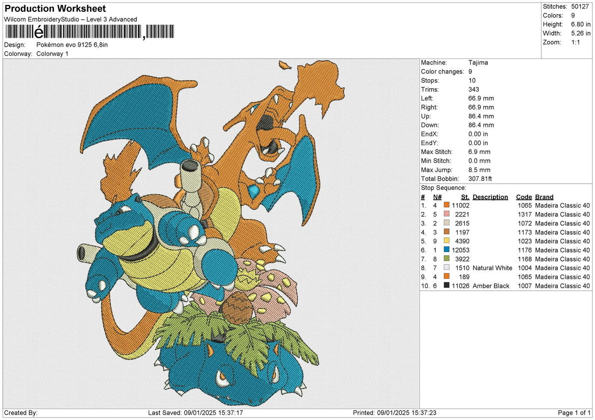Image resolution: width=595 pixels, height=420 pixels.
Task: Select the St. column header
Action: 465,197
